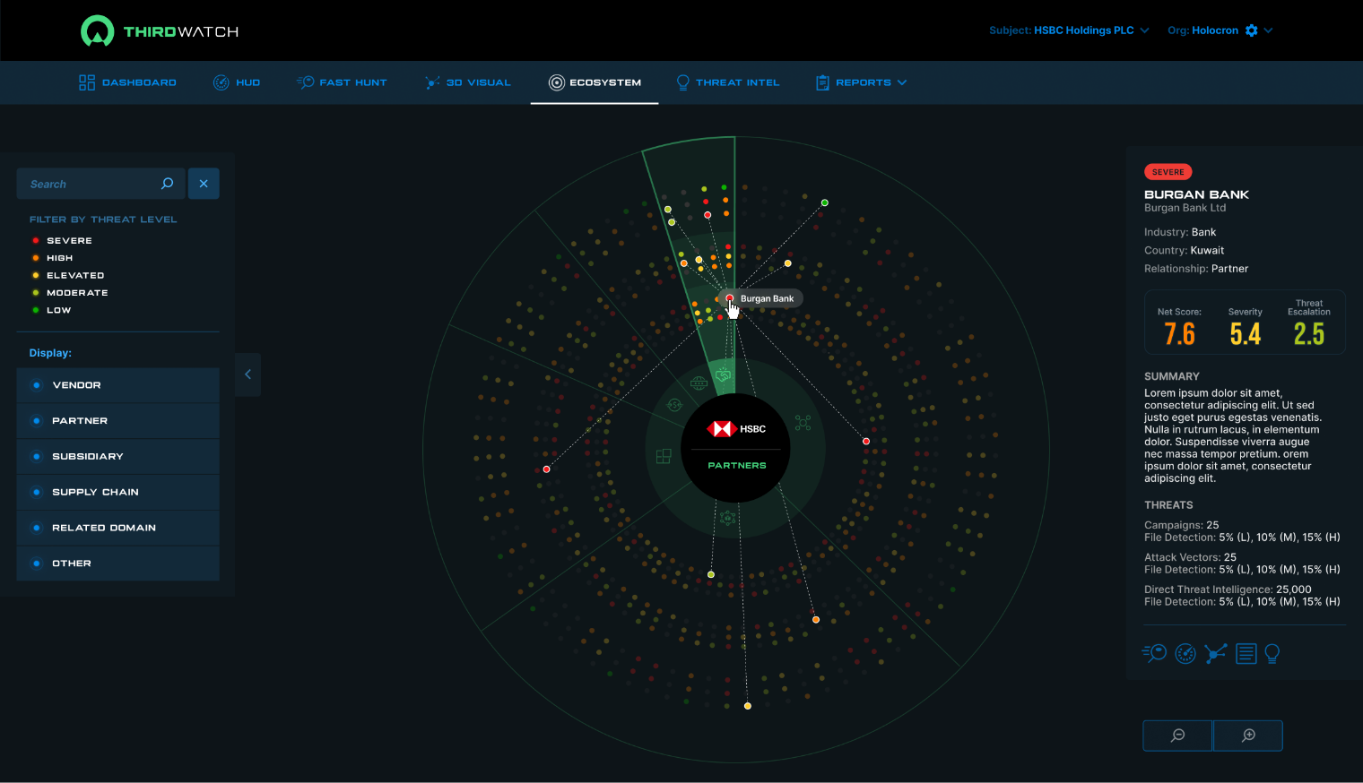Toggle Other display option
This screenshot has height=783, width=1363.
pos(118,564)
